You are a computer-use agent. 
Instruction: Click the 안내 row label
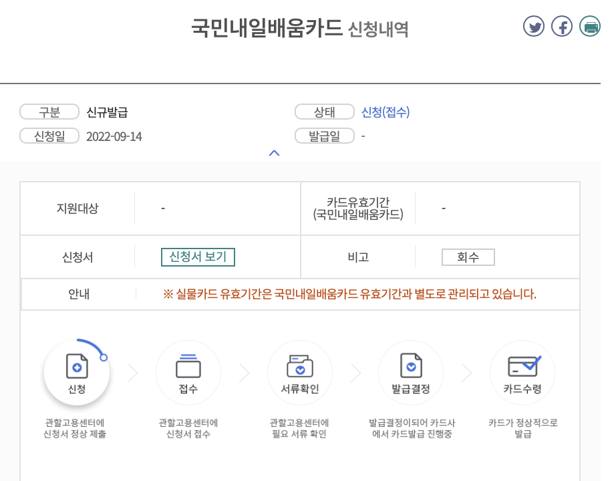coord(79,294)
